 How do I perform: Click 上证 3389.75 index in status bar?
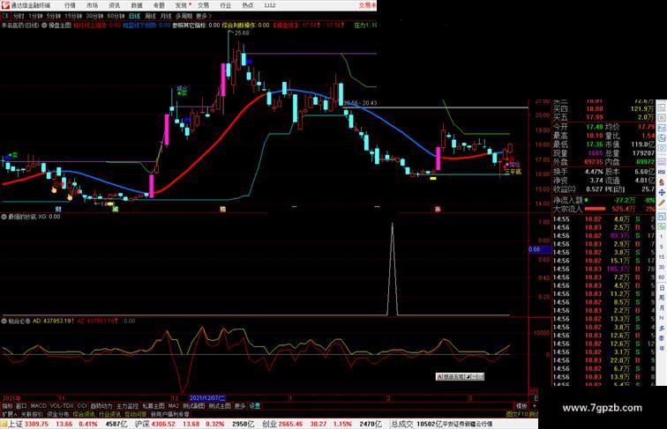(x=28, y=424)
